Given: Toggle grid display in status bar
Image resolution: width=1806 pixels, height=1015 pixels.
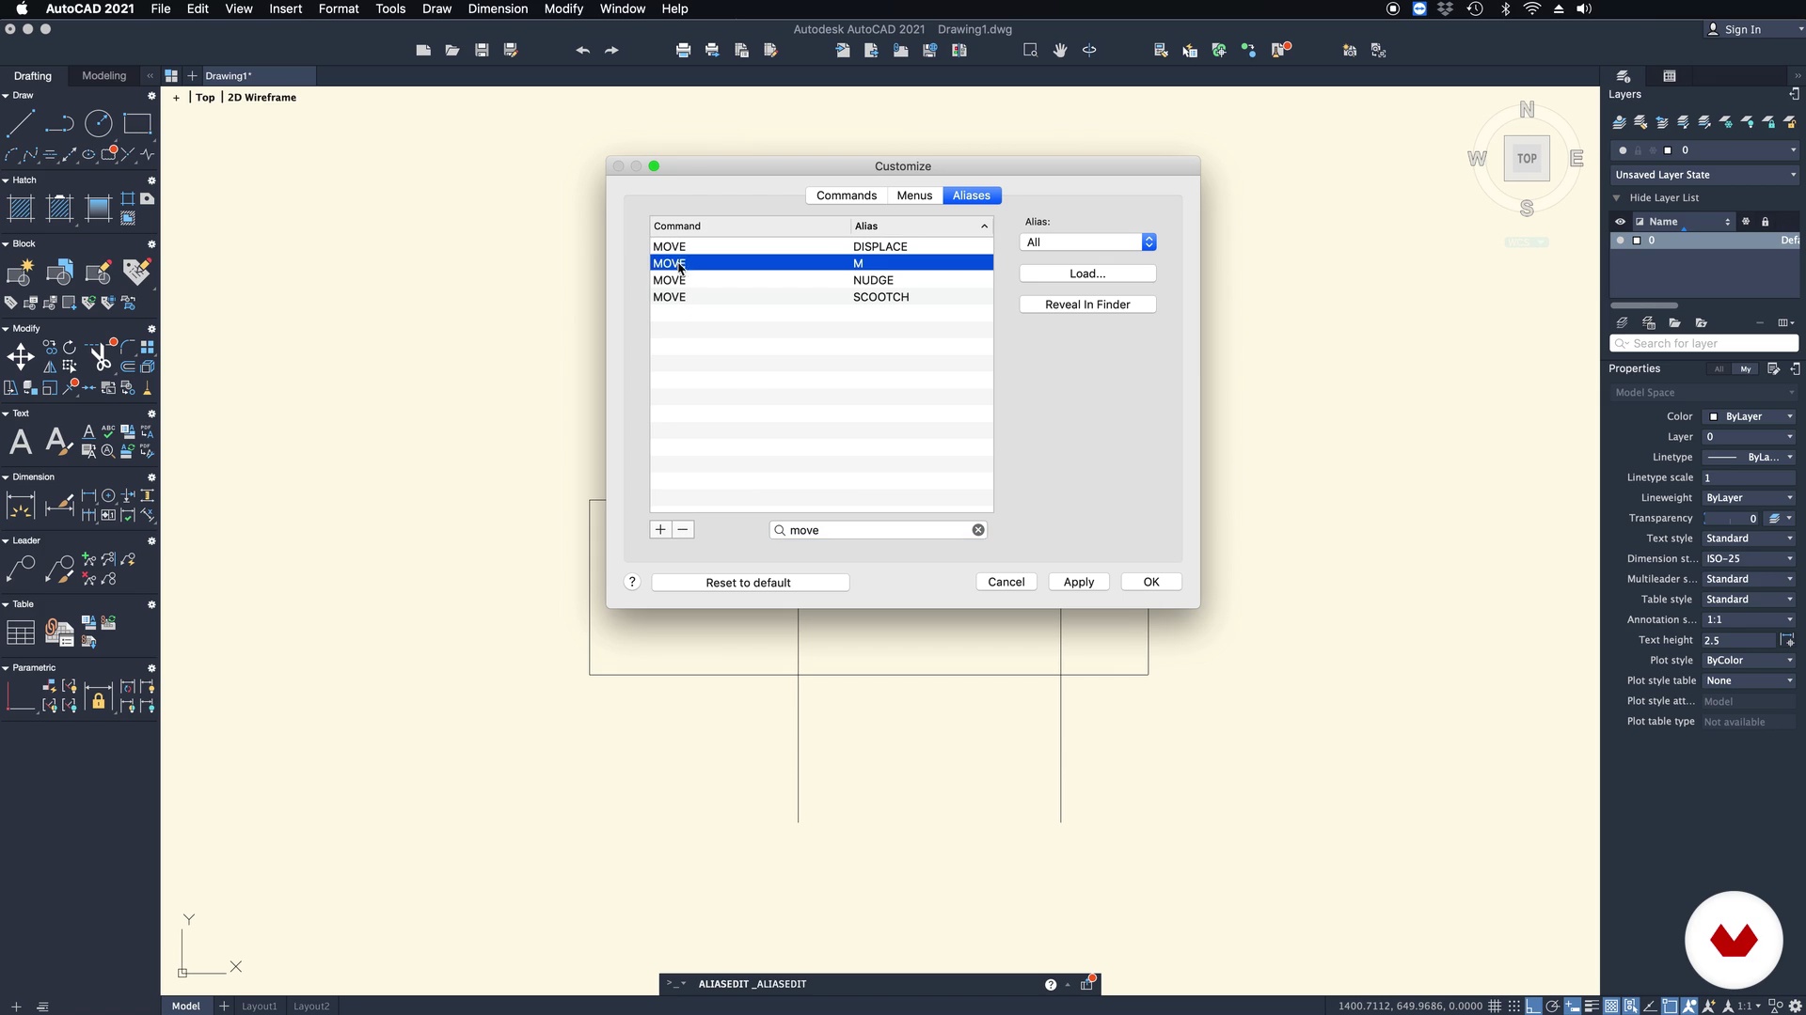Looking at the screenshot, I should [x=1495, y=1006].
